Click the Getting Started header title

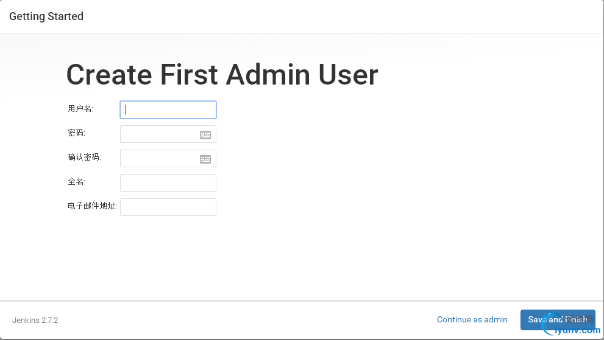(x=46, y=16)
